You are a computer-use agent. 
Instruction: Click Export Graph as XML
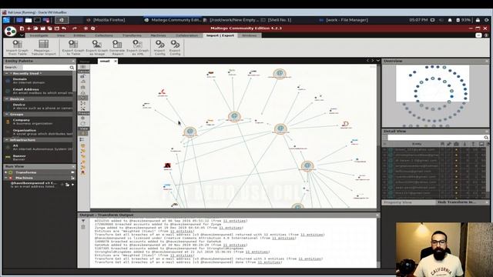pyautogui.click(x=137, y=48)
